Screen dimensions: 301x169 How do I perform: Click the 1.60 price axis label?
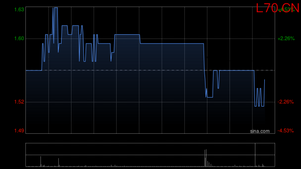[19, 38]
